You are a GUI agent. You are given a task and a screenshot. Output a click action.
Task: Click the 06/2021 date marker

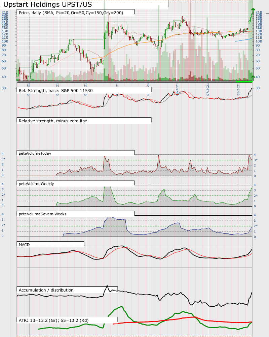point(177,90)
